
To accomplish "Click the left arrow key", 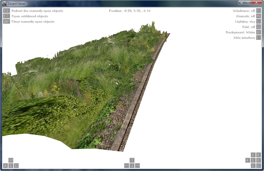I will click(x=127, y=166).
